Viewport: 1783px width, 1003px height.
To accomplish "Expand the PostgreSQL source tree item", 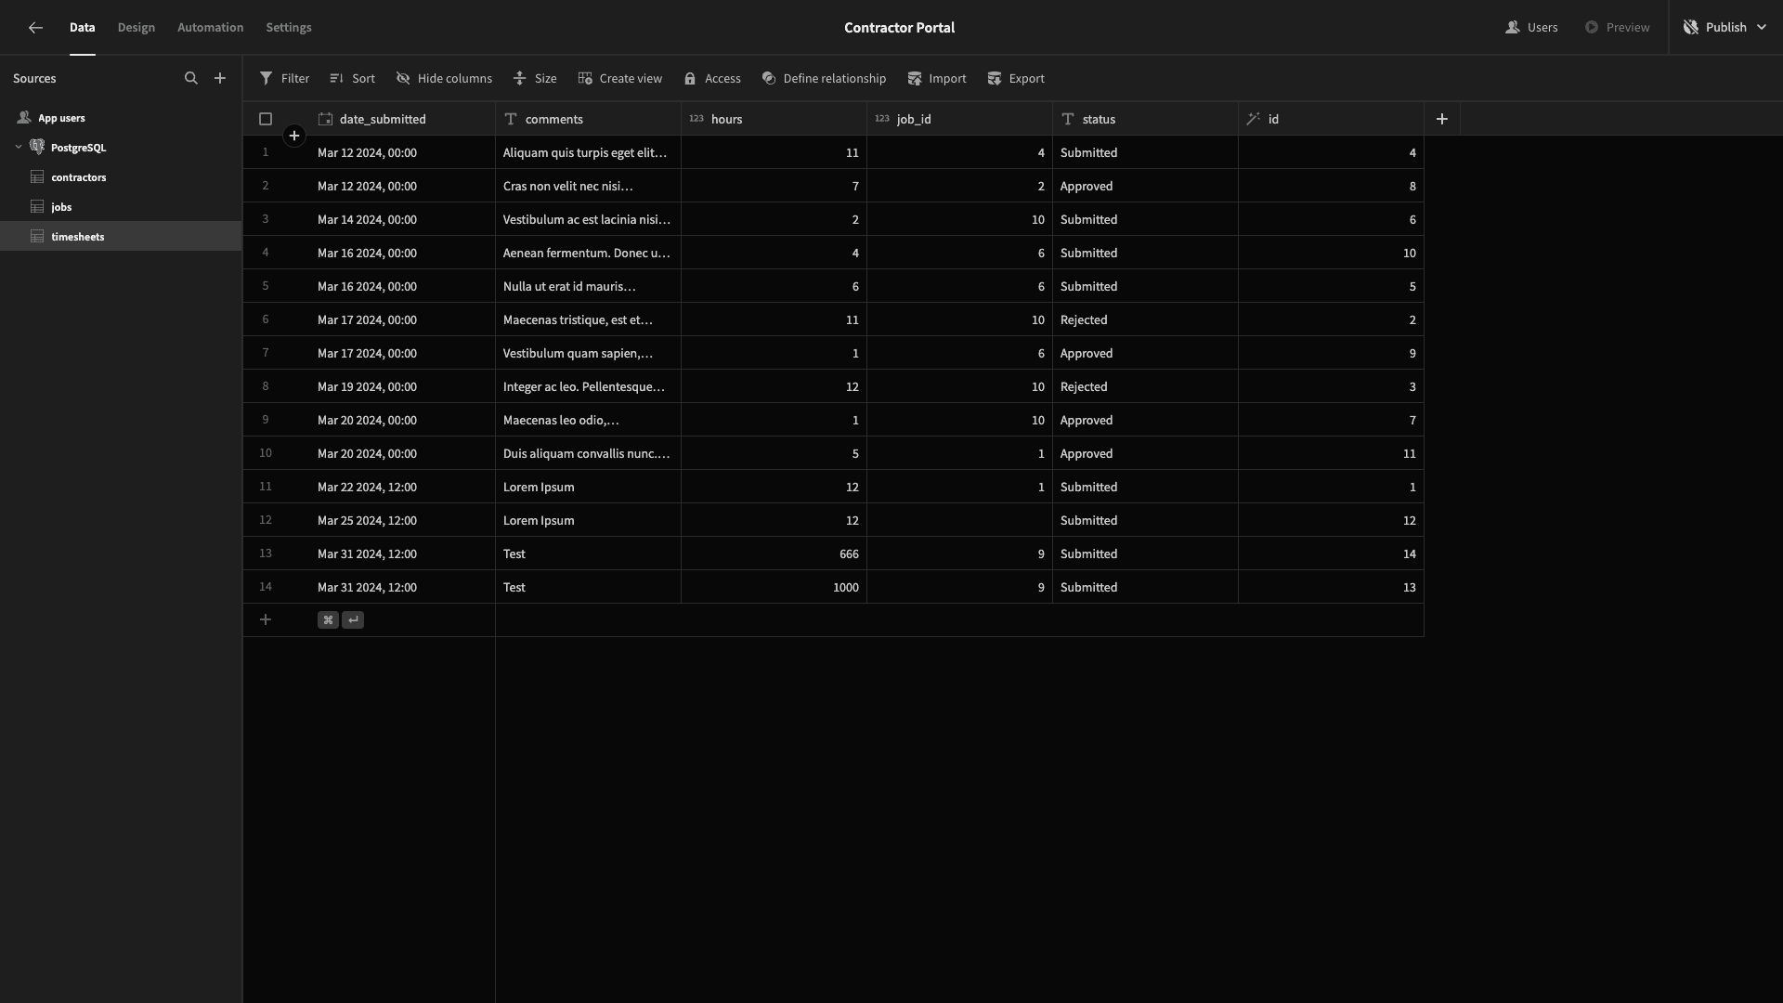I will click(x=19, y=147).
